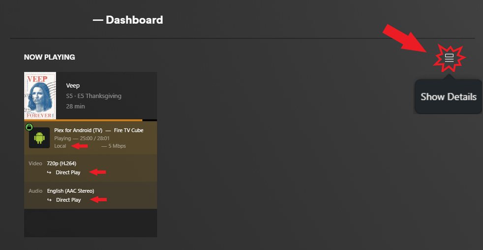Click the Android player device icon
The height and width of the screenshot is (250, 483).
point(39,138)
